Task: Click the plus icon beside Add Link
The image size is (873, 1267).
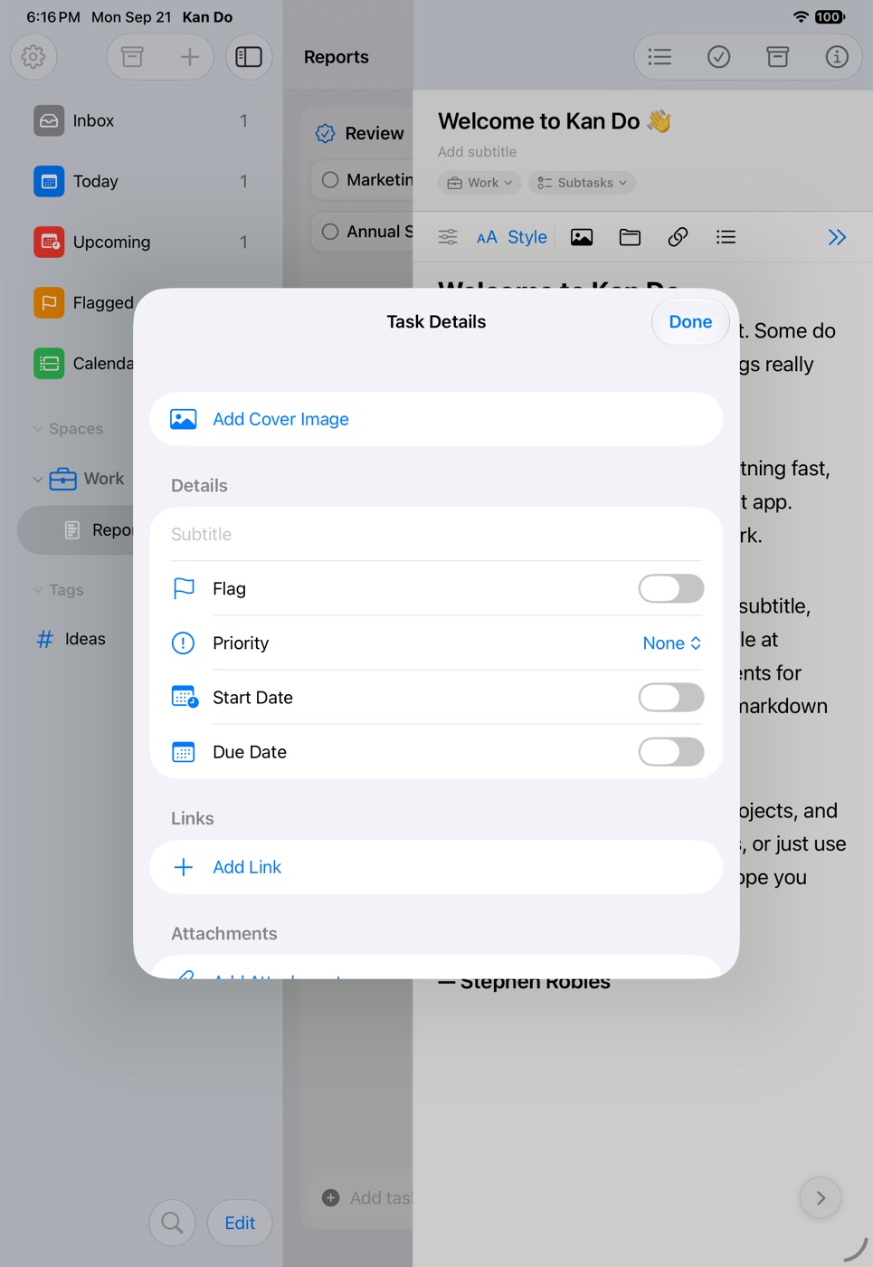Action: (x=184, y=867)
